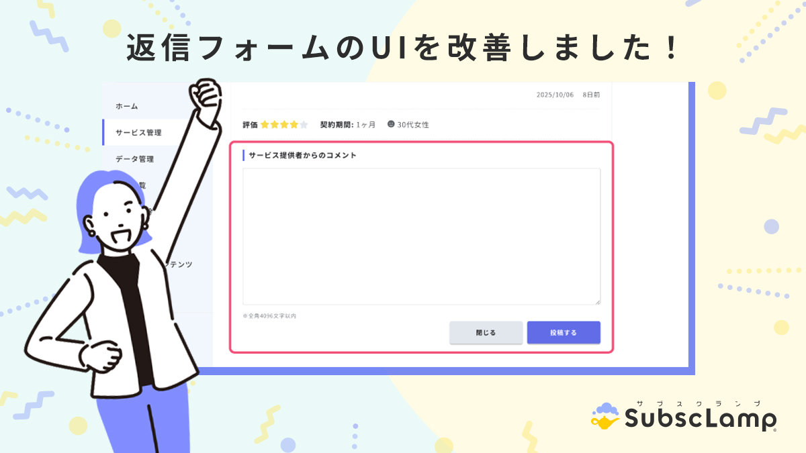Open the データ管理 sidebar item
806x453 pixels.
(x=134, y=159)
